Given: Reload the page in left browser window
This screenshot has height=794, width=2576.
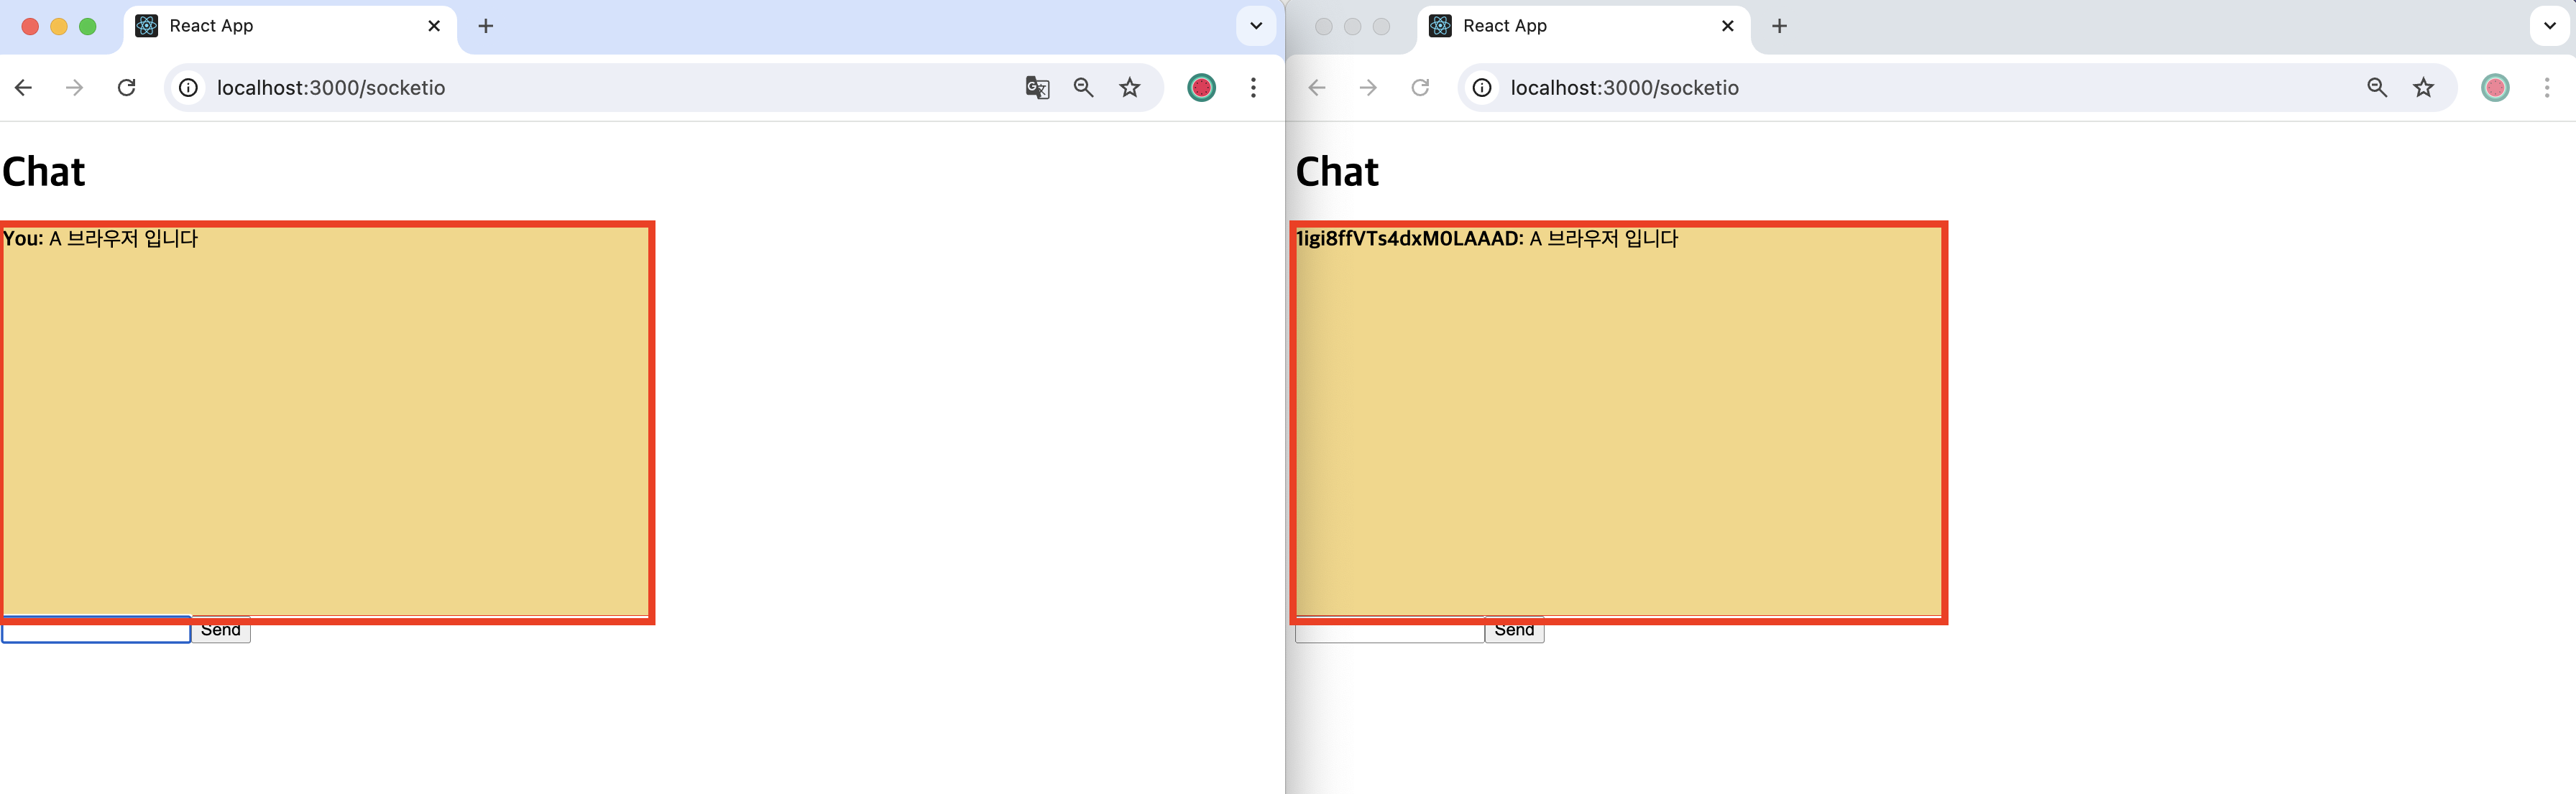Looking at the screenshot, I should pyautogui.click(x=126, y=88).
